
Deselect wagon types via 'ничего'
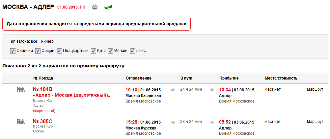click(x=47, y=41)
